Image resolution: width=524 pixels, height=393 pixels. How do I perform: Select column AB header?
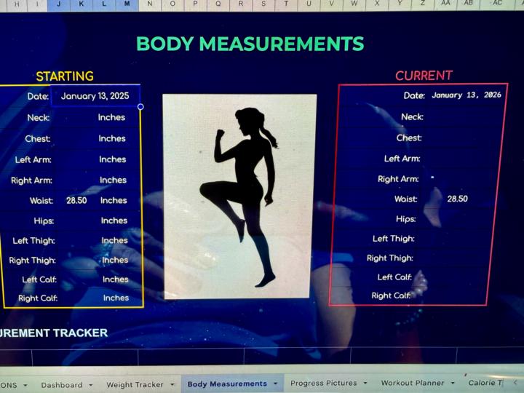coord(469,3)
